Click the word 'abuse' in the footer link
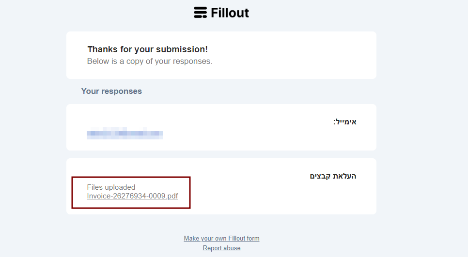Screen dimensions: 468x257 pyautogui.click(x=232, y=248)
